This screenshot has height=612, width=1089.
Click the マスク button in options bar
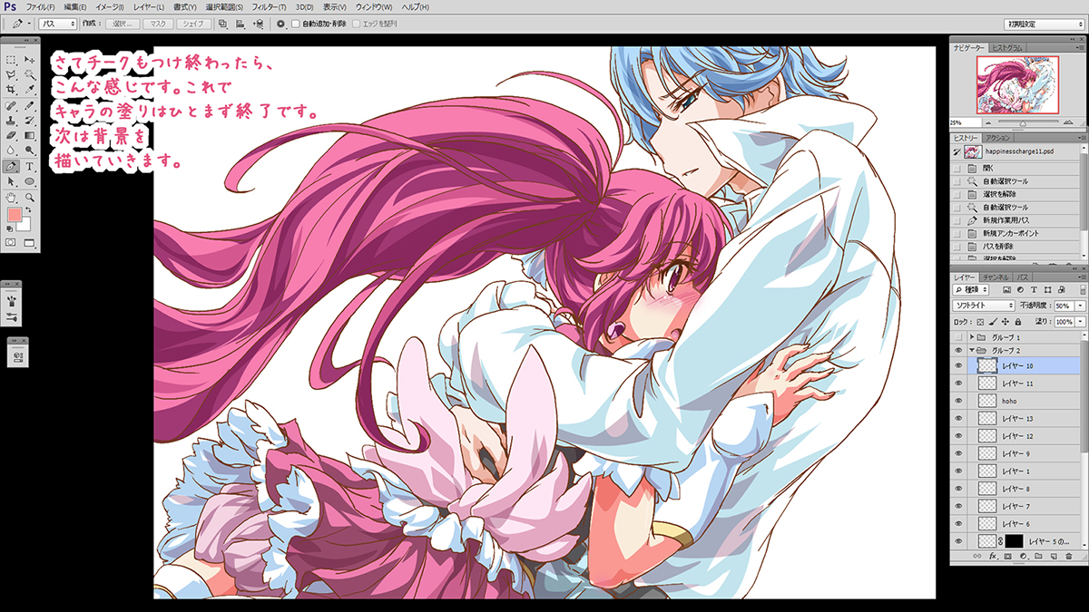pyautogui.click(x=157, y=24)
